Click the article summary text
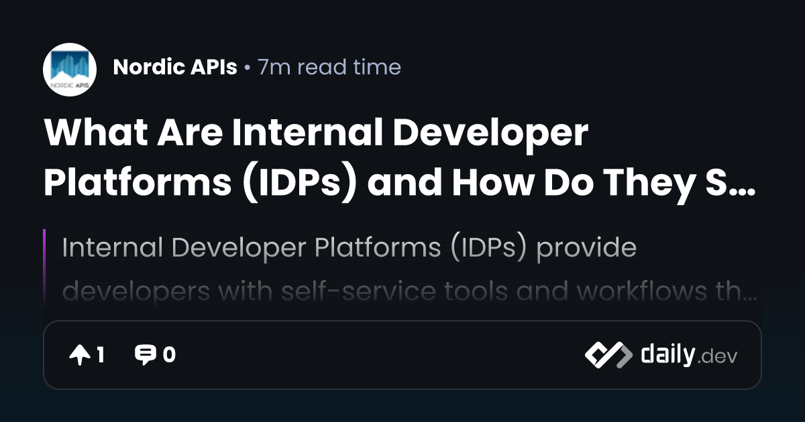The image size is (805, 422). pyautogui.click(x=410, y=269)
